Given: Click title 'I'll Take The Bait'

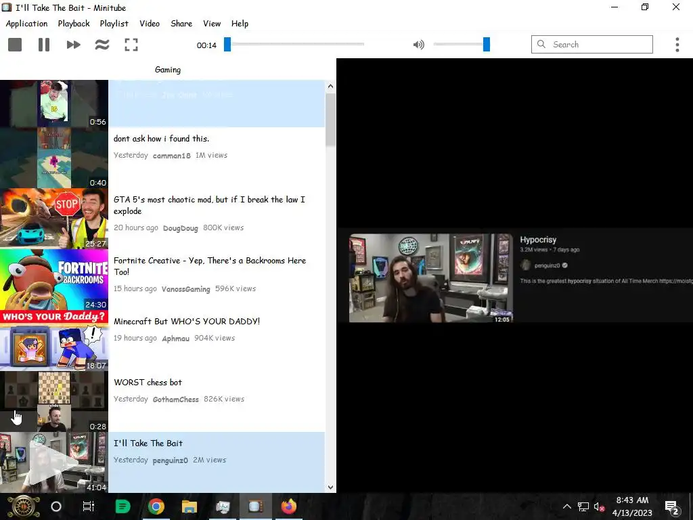Looking at the screenshot, I should click(x=148, y=443).
